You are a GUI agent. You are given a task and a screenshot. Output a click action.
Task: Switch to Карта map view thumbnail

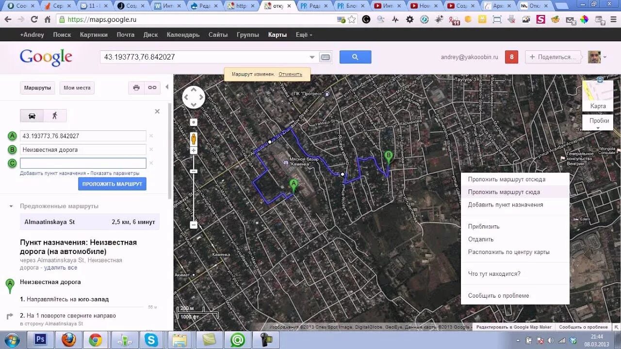click(598, 95)
